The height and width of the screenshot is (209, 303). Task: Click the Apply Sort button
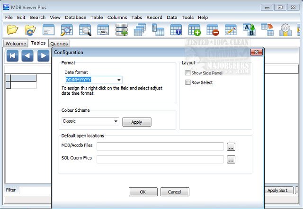278,191
